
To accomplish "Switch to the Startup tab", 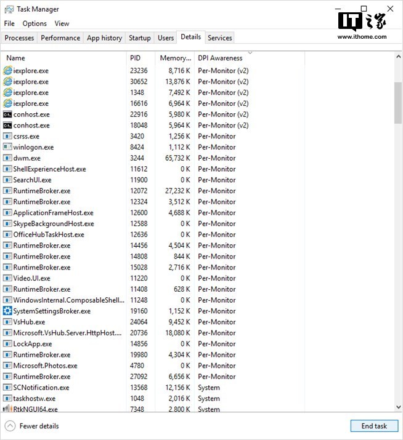I will (x=140, y=38).
